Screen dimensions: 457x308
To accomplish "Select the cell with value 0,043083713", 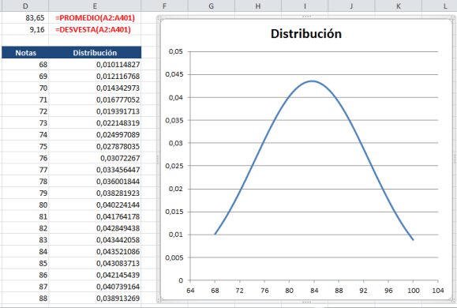I will click(x=95, y=263).
